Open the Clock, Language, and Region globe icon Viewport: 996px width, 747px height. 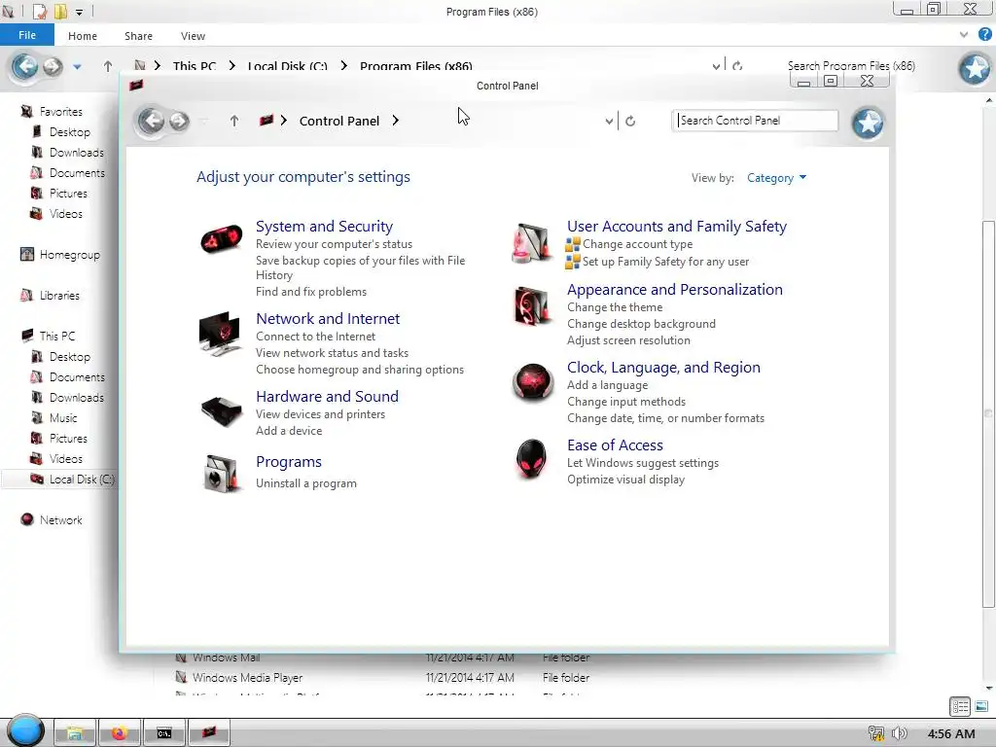click(x=532, y=381)
